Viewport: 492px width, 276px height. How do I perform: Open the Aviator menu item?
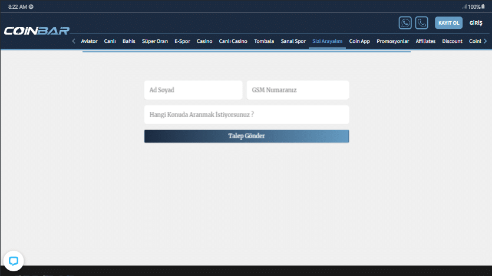click(x=89, y=41)
